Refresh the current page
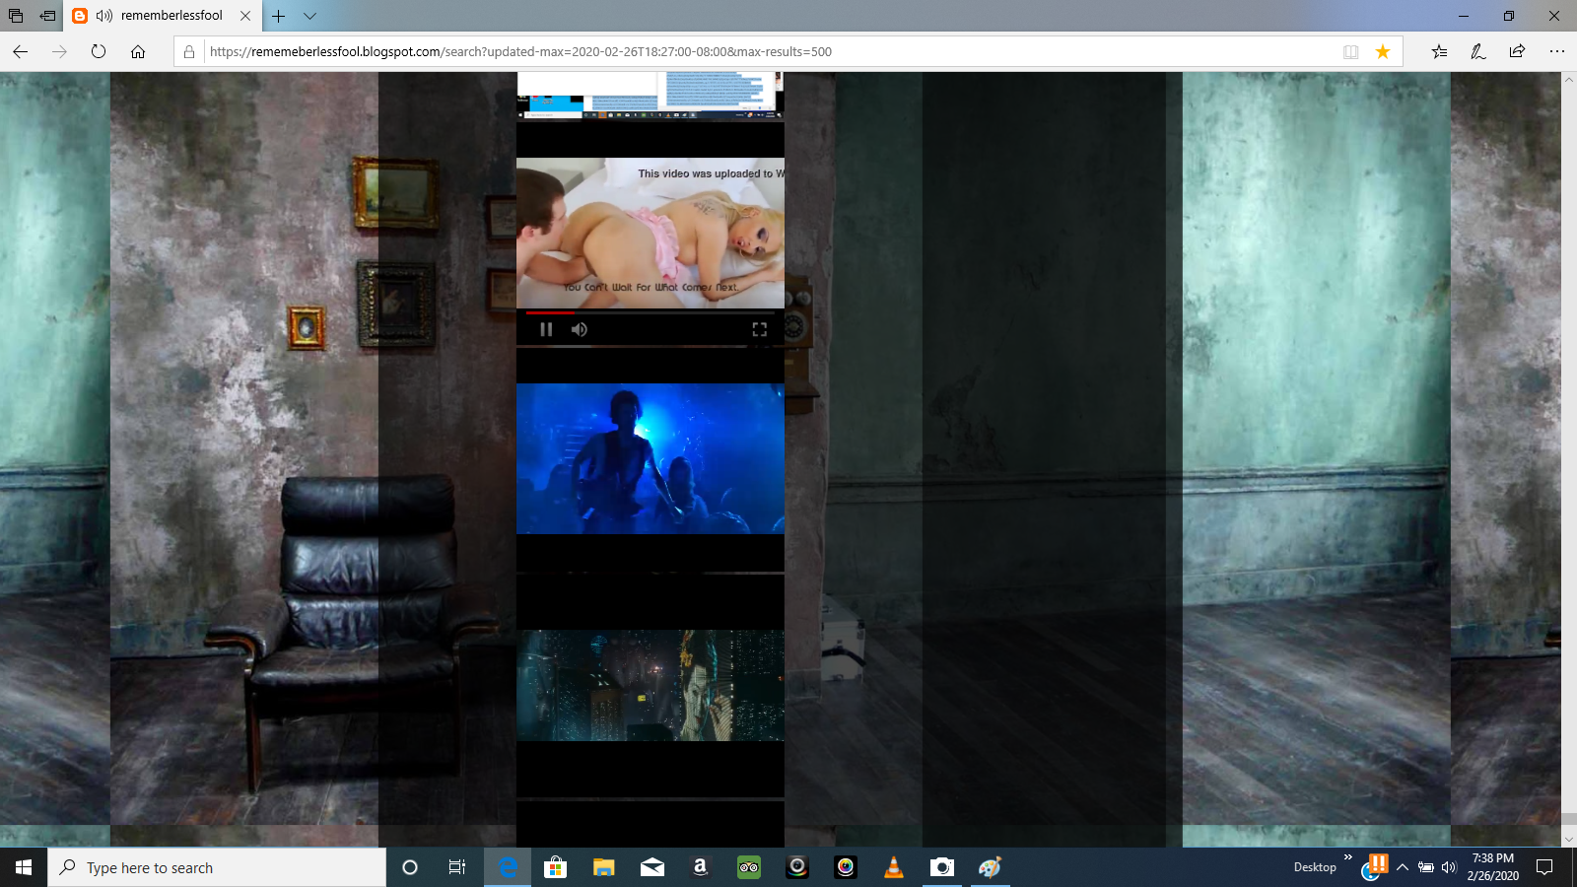The image size is (1577, 887). click(x=99, y=51)
